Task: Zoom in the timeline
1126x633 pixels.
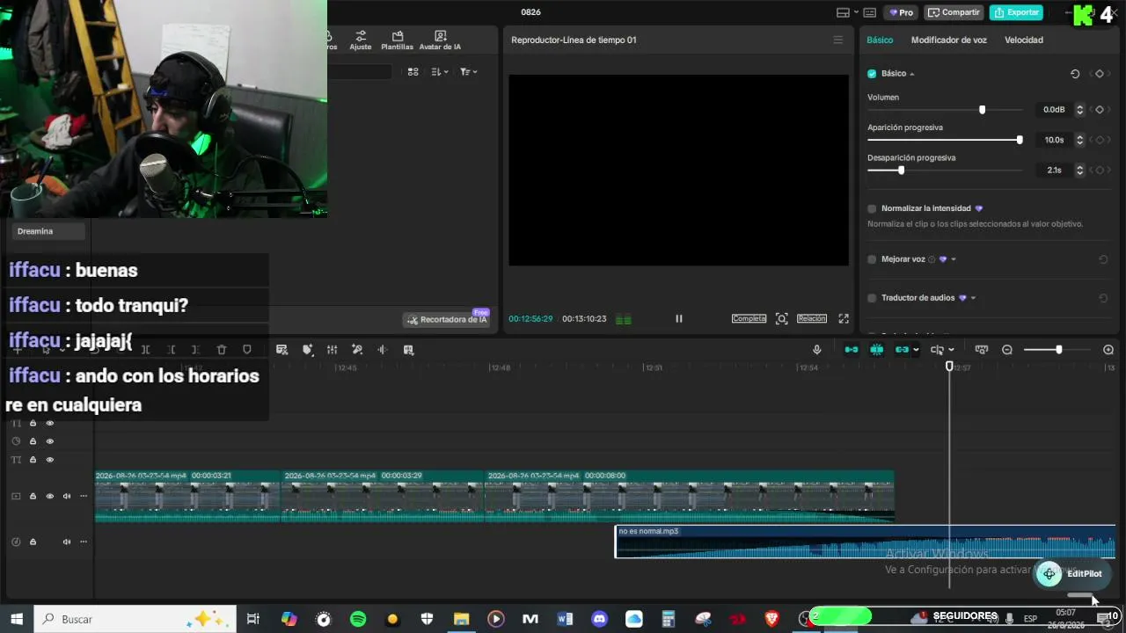Action: coord(1108,350)
